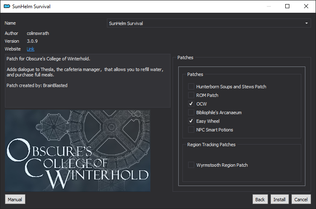Click the Manual button
The height and width of the screenshot is (209, 316).
pos(15,200)
